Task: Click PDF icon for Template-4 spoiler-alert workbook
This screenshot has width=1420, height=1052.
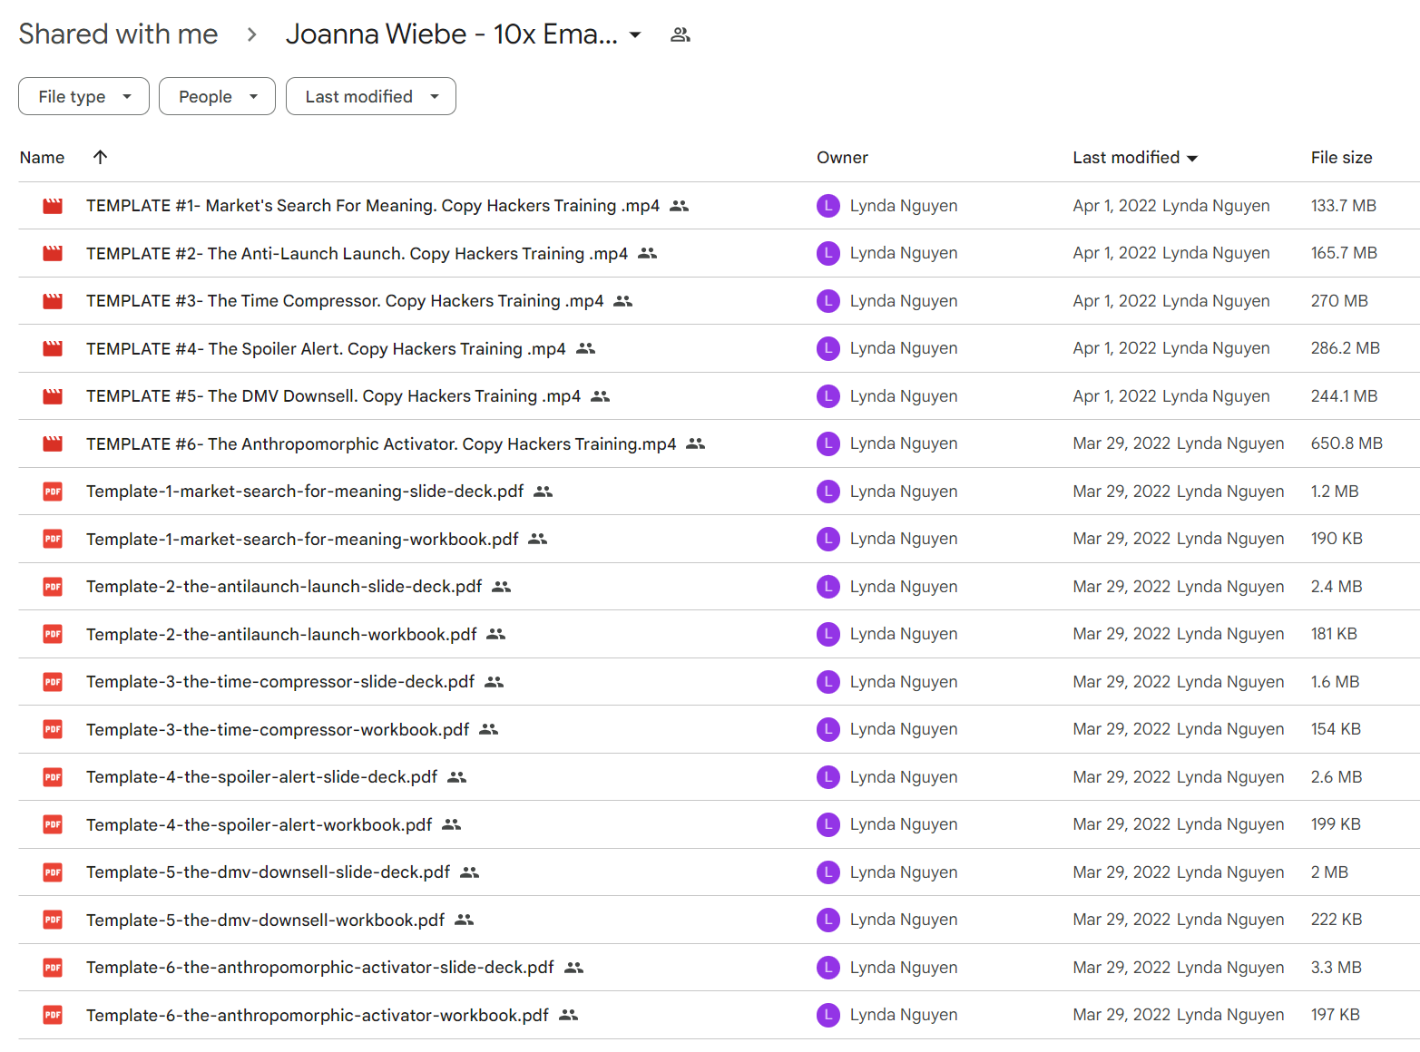Action: (x=53, y=824)
